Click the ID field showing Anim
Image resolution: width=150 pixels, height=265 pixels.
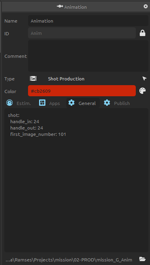82,33
